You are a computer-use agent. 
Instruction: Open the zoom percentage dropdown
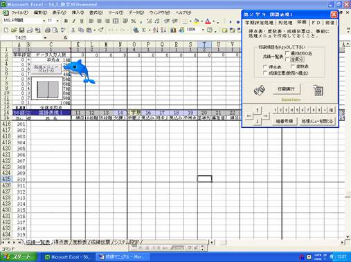click(203, 30)
